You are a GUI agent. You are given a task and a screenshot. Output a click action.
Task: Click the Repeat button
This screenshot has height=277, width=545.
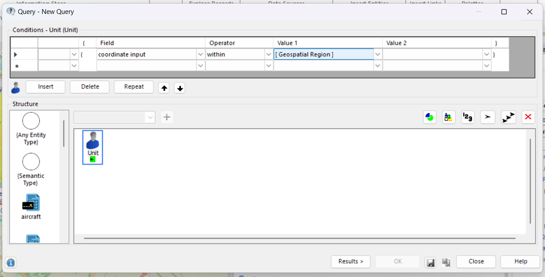pos(134,87)
